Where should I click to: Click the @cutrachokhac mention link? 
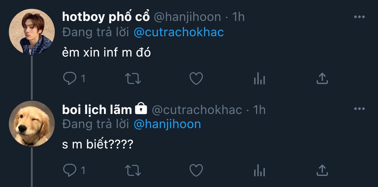click(x=179, y=32)
